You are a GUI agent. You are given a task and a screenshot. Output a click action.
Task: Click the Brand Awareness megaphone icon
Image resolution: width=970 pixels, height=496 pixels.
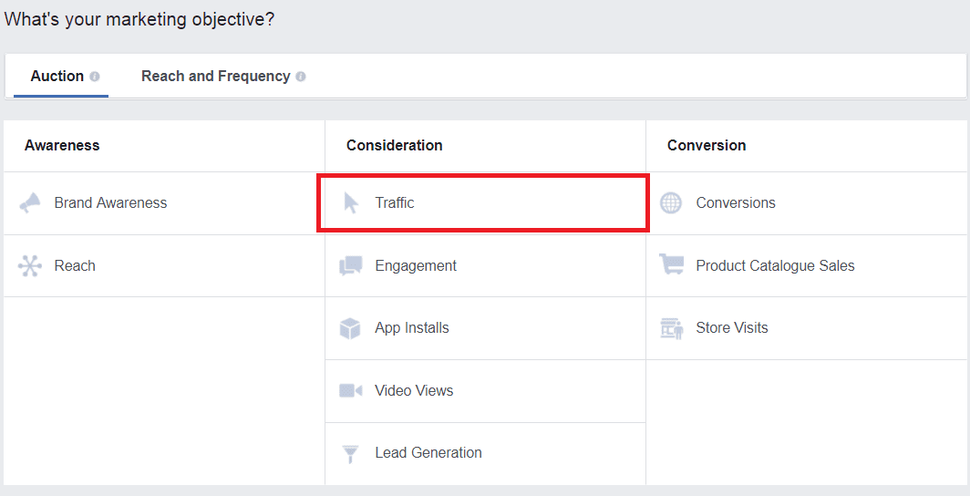(x=30, y=203)
